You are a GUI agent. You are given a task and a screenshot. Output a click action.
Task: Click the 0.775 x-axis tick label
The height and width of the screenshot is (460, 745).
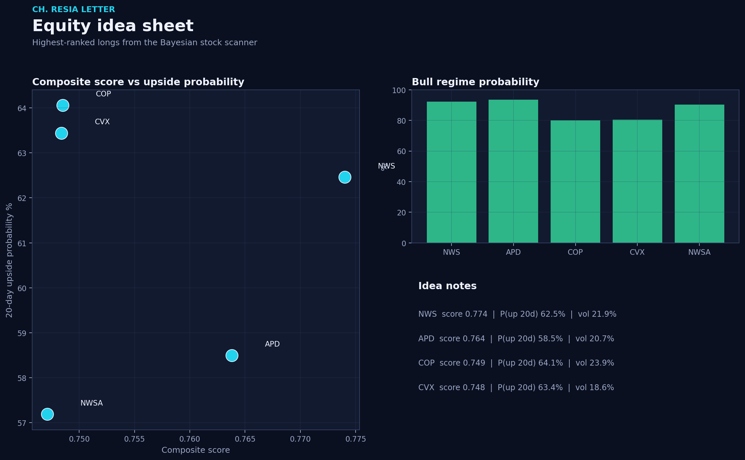[x=356, y=439]
